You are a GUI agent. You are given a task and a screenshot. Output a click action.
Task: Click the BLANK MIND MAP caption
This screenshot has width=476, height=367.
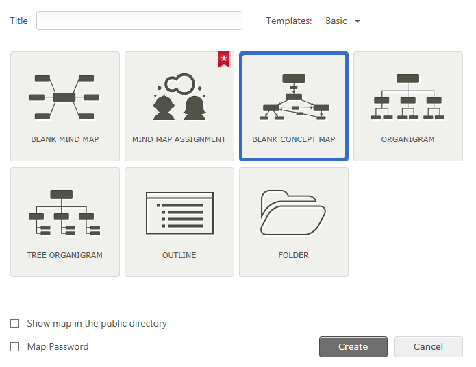point(65,139)
